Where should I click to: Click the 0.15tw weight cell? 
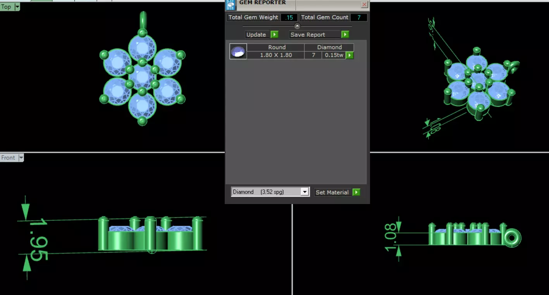point(334,55)
